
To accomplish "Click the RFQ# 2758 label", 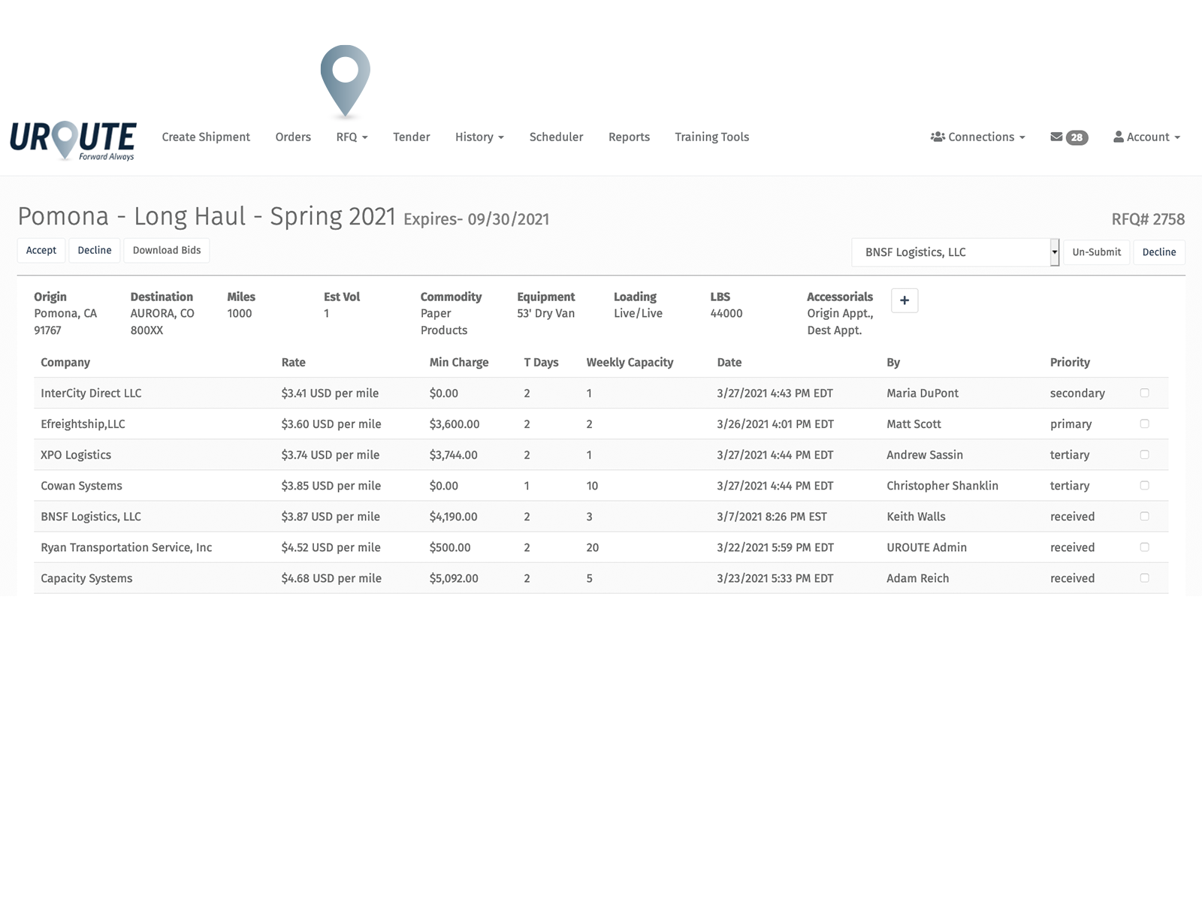I will tap(1148, 219).
